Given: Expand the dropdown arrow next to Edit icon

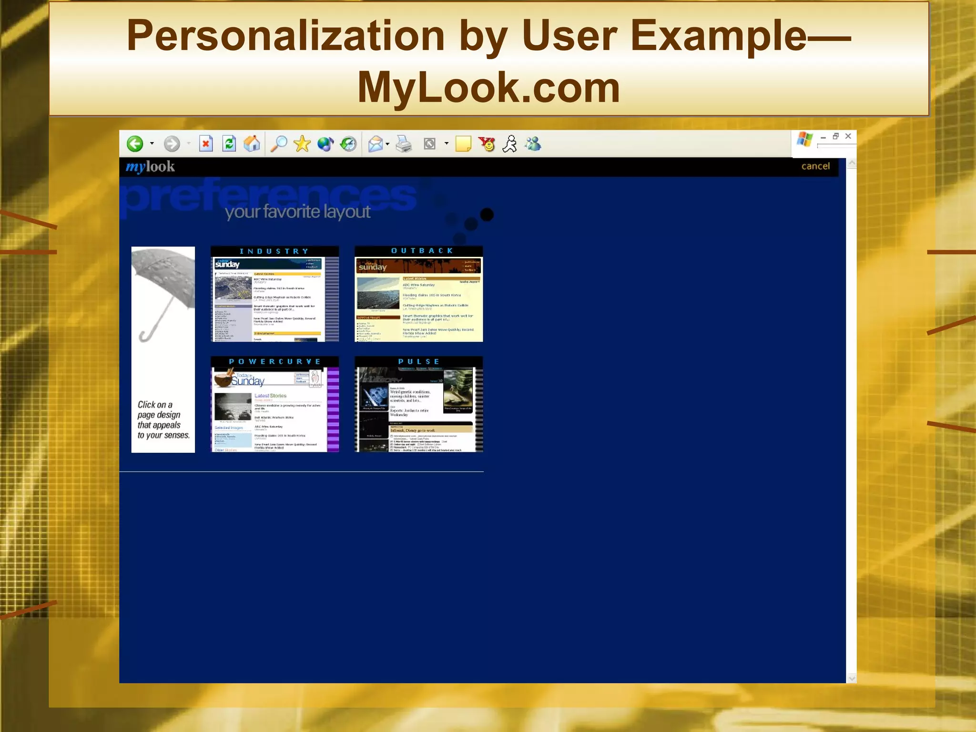Looking at the screenshot, I should coord(447,143).
